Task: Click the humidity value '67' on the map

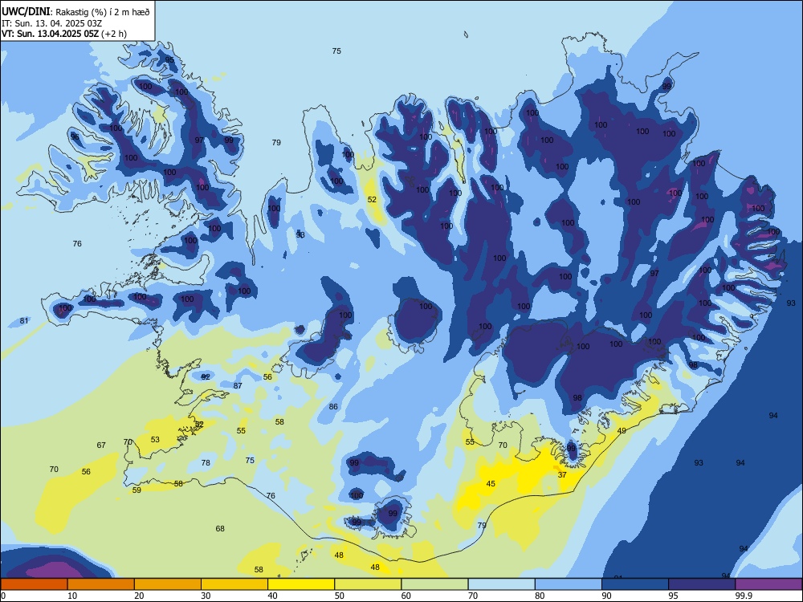Action: [x=101, y=445]
